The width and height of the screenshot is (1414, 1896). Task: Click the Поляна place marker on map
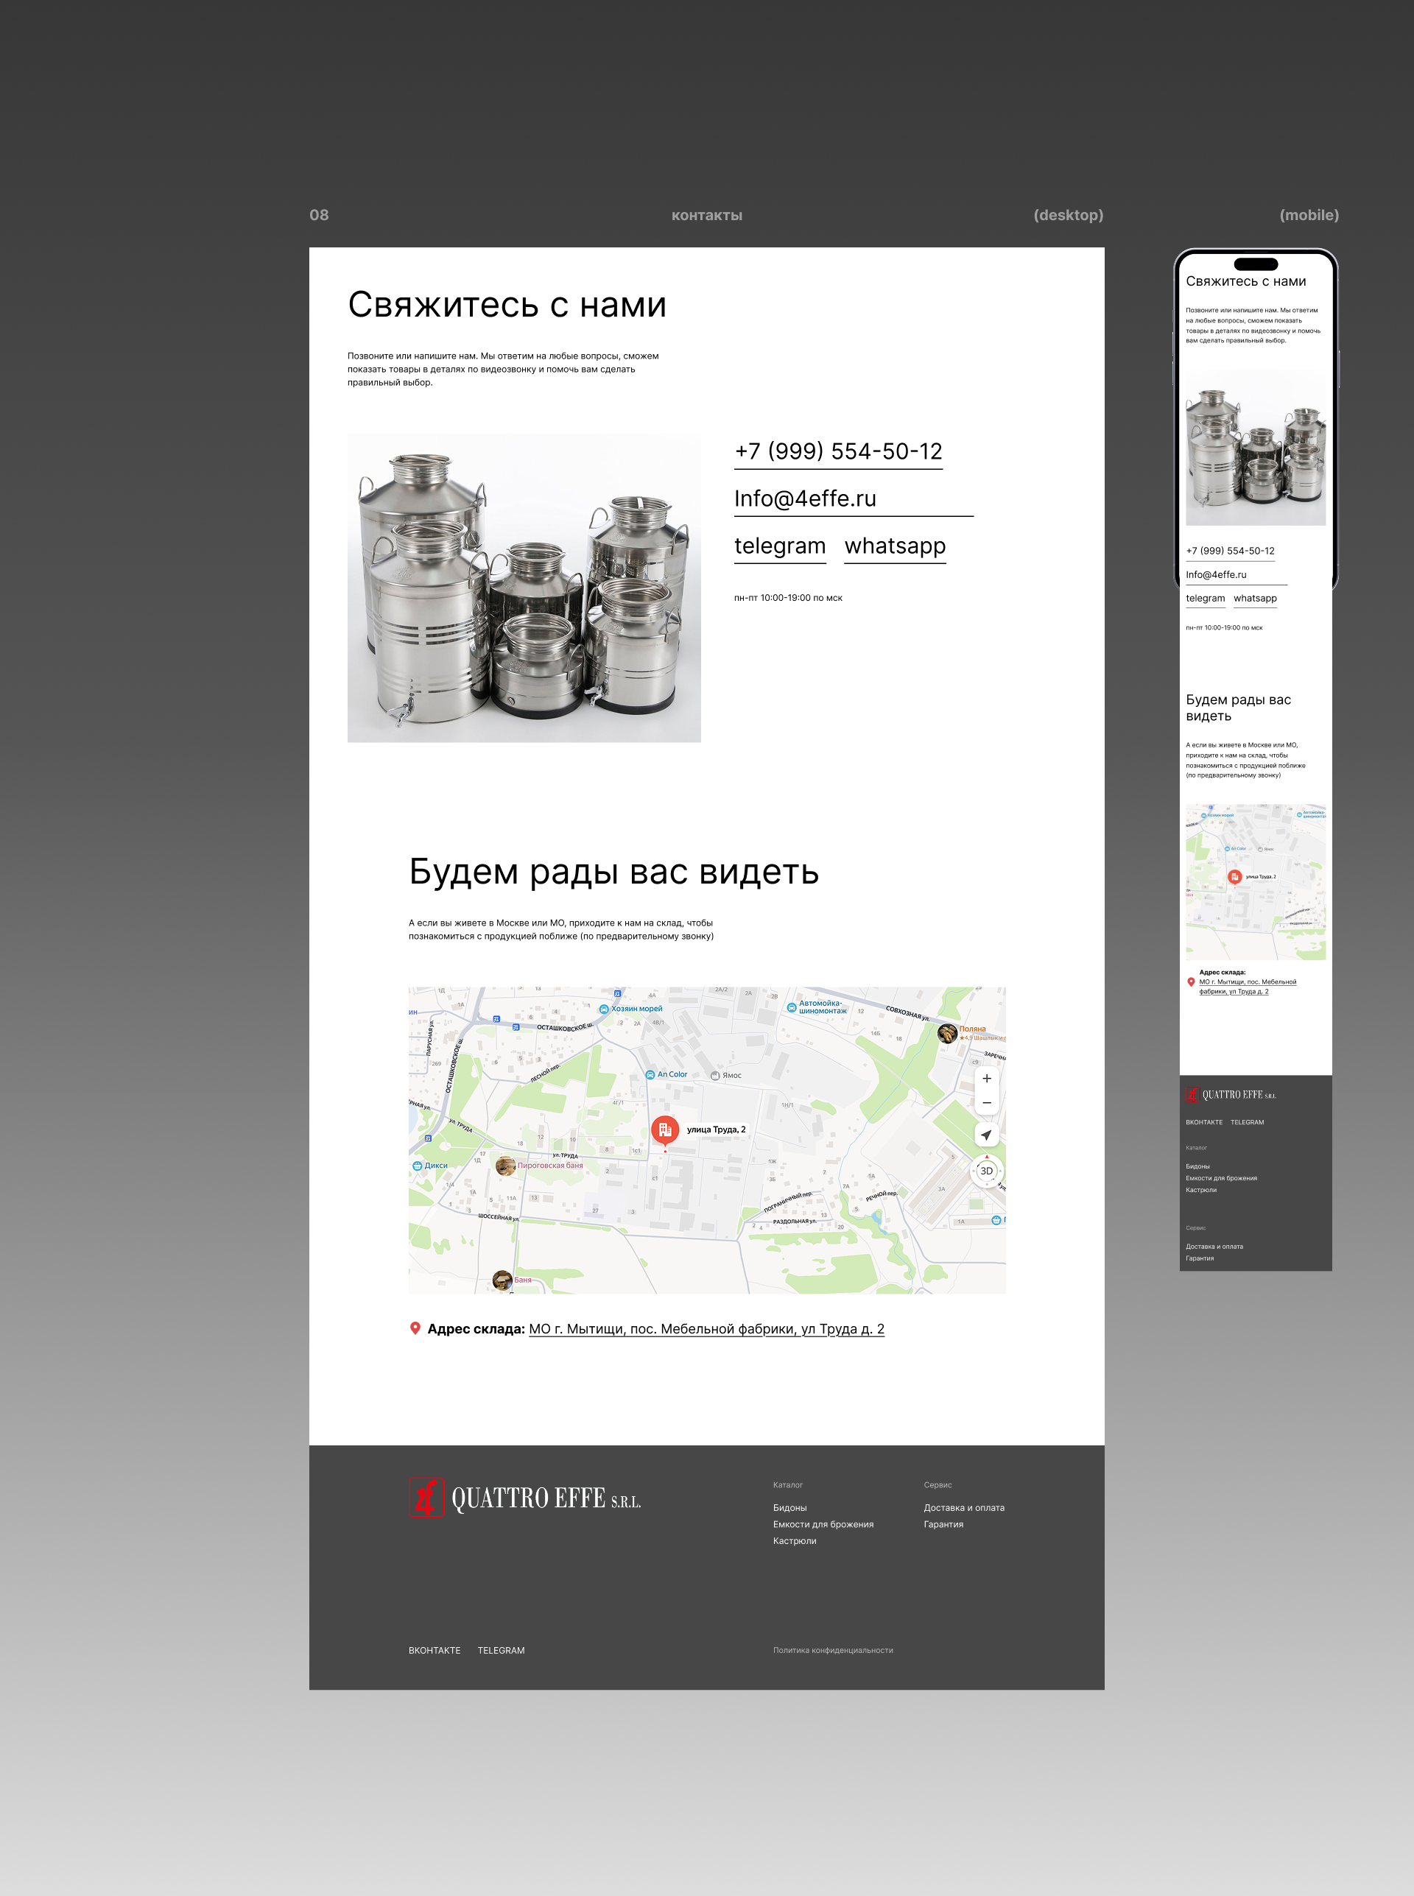click(948, 1033)
